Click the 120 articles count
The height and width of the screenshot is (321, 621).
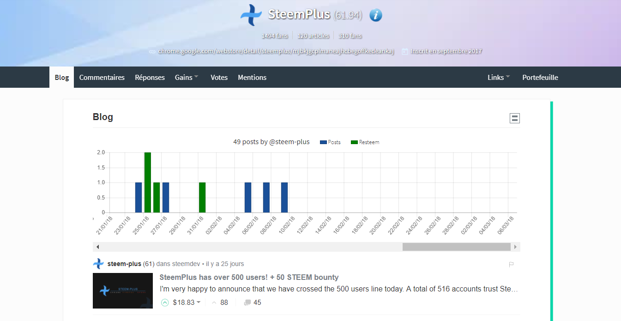tap(313, 36)
